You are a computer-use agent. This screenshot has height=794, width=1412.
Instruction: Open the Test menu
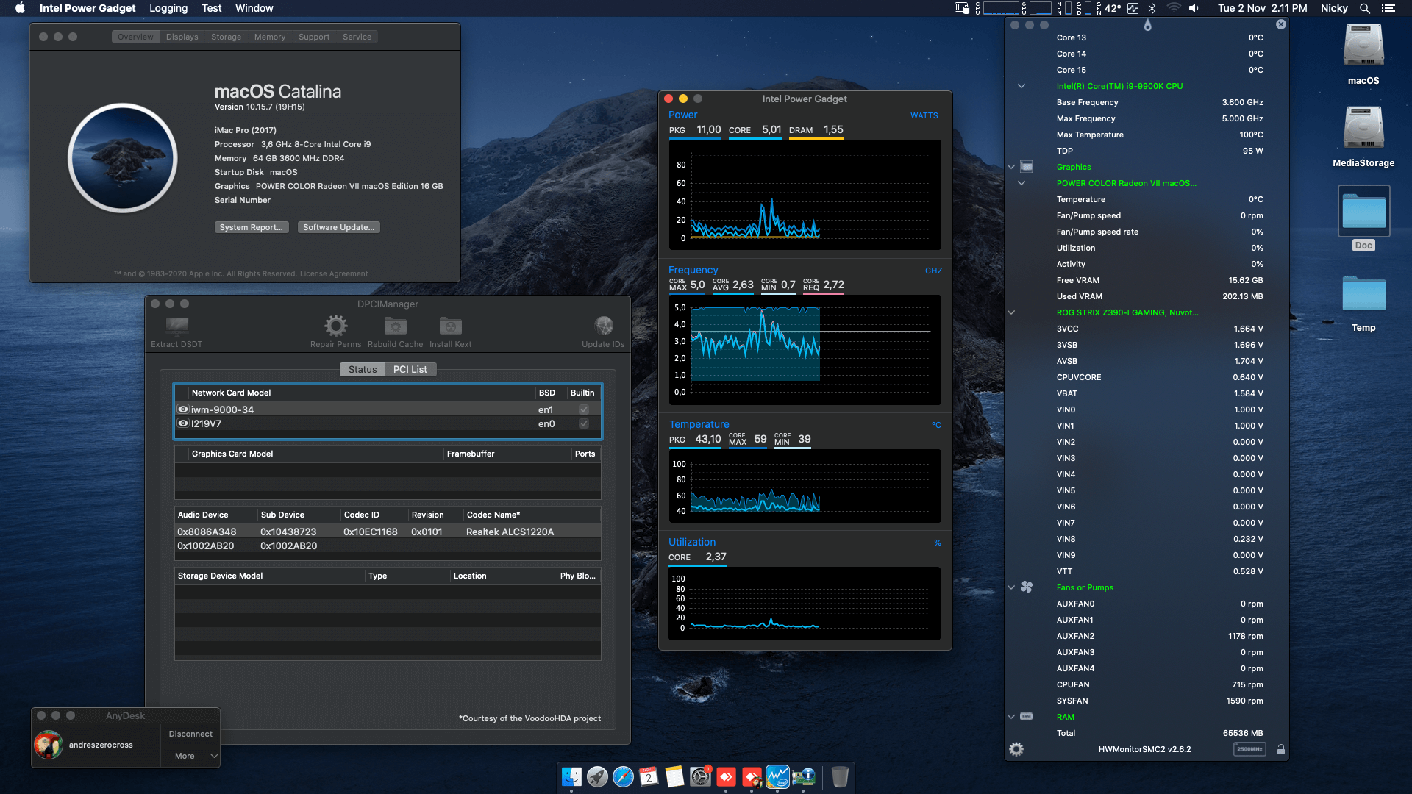tap(212, 8)
